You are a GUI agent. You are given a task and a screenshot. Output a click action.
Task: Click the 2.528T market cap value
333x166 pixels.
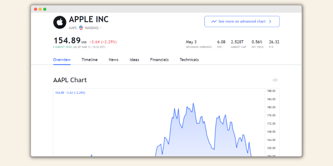[x=237, y=42]
